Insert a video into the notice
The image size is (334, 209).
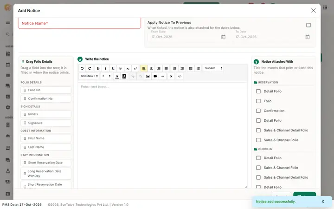(155, 76)
